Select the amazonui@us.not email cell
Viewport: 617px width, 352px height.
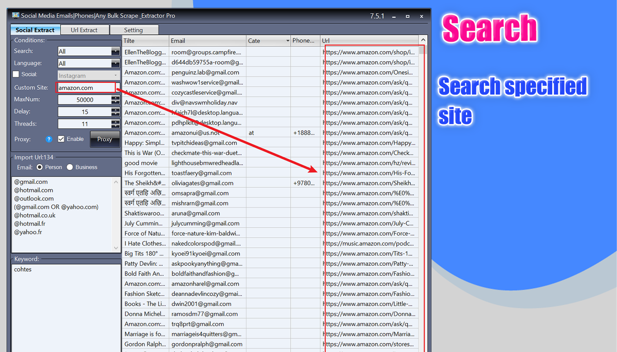(208, 132)
